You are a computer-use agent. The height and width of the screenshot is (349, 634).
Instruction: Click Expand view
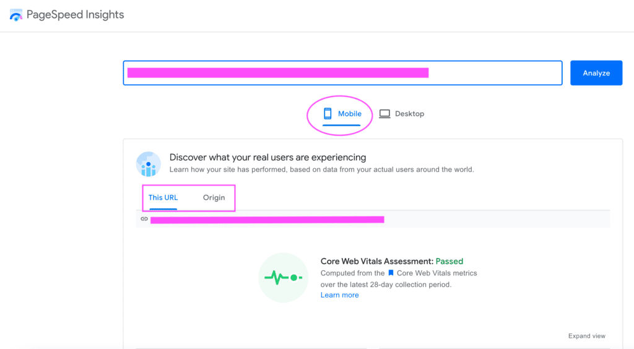tap(587, 336)
